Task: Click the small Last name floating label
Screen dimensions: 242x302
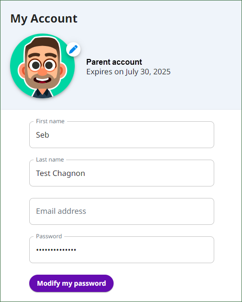Action: (50, 160)
